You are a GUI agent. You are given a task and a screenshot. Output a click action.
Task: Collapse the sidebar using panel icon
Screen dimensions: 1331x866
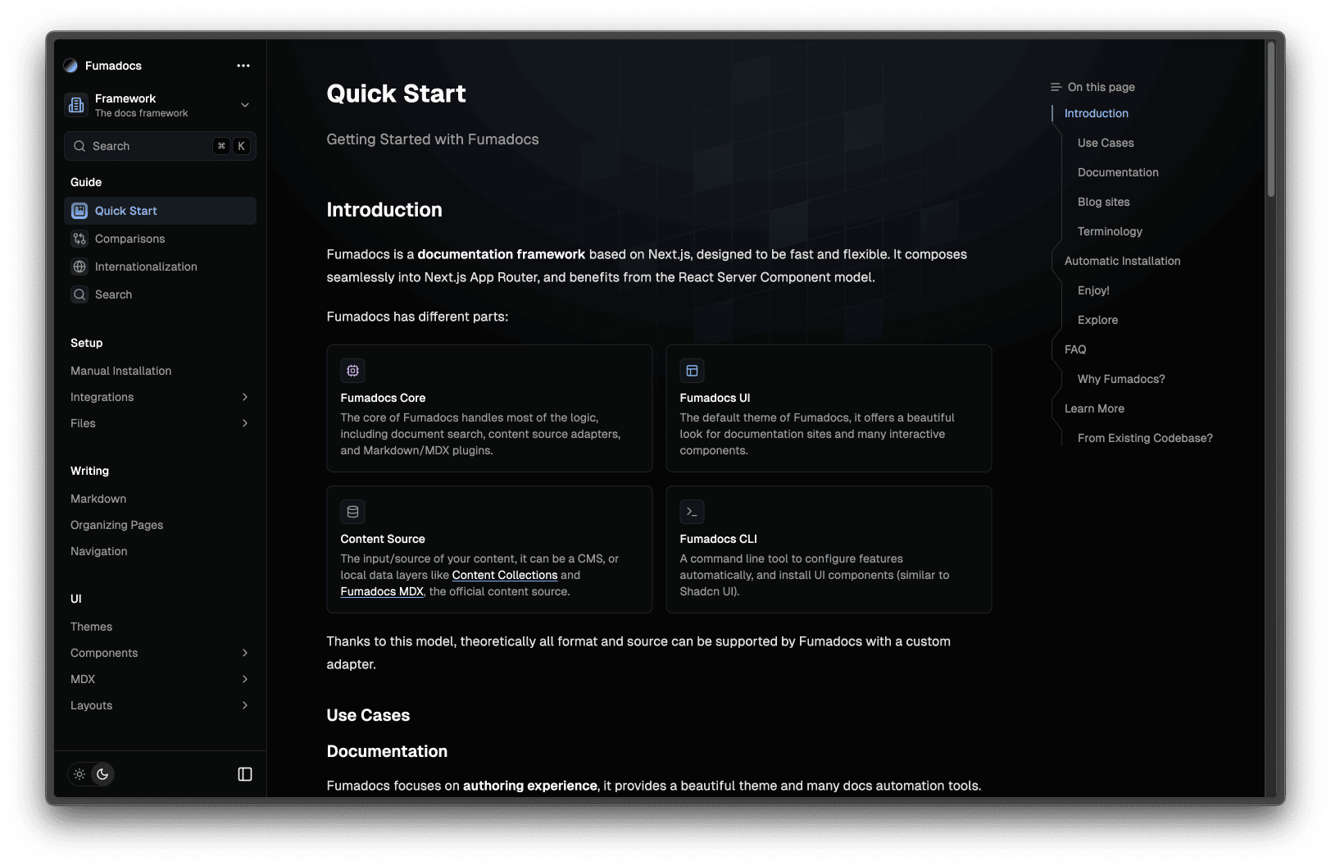(x=244, y=774)
